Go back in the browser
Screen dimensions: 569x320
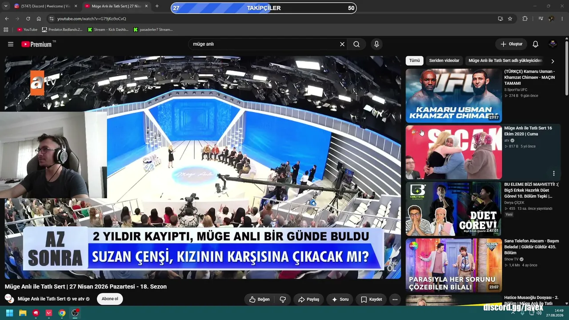pos(7,19)
